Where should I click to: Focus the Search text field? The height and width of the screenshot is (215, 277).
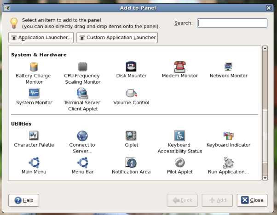[x=232, y=23]
